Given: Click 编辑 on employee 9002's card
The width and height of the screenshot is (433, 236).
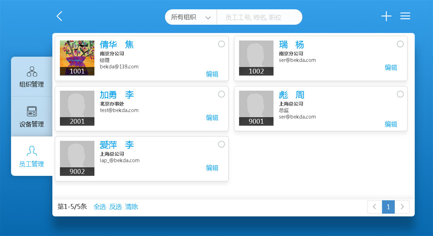Looking at the screenshot, I should (212, 167).
